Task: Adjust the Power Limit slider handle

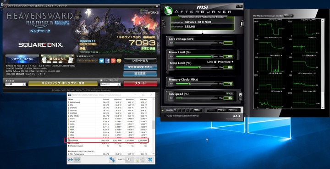Action: pos(212,56)
